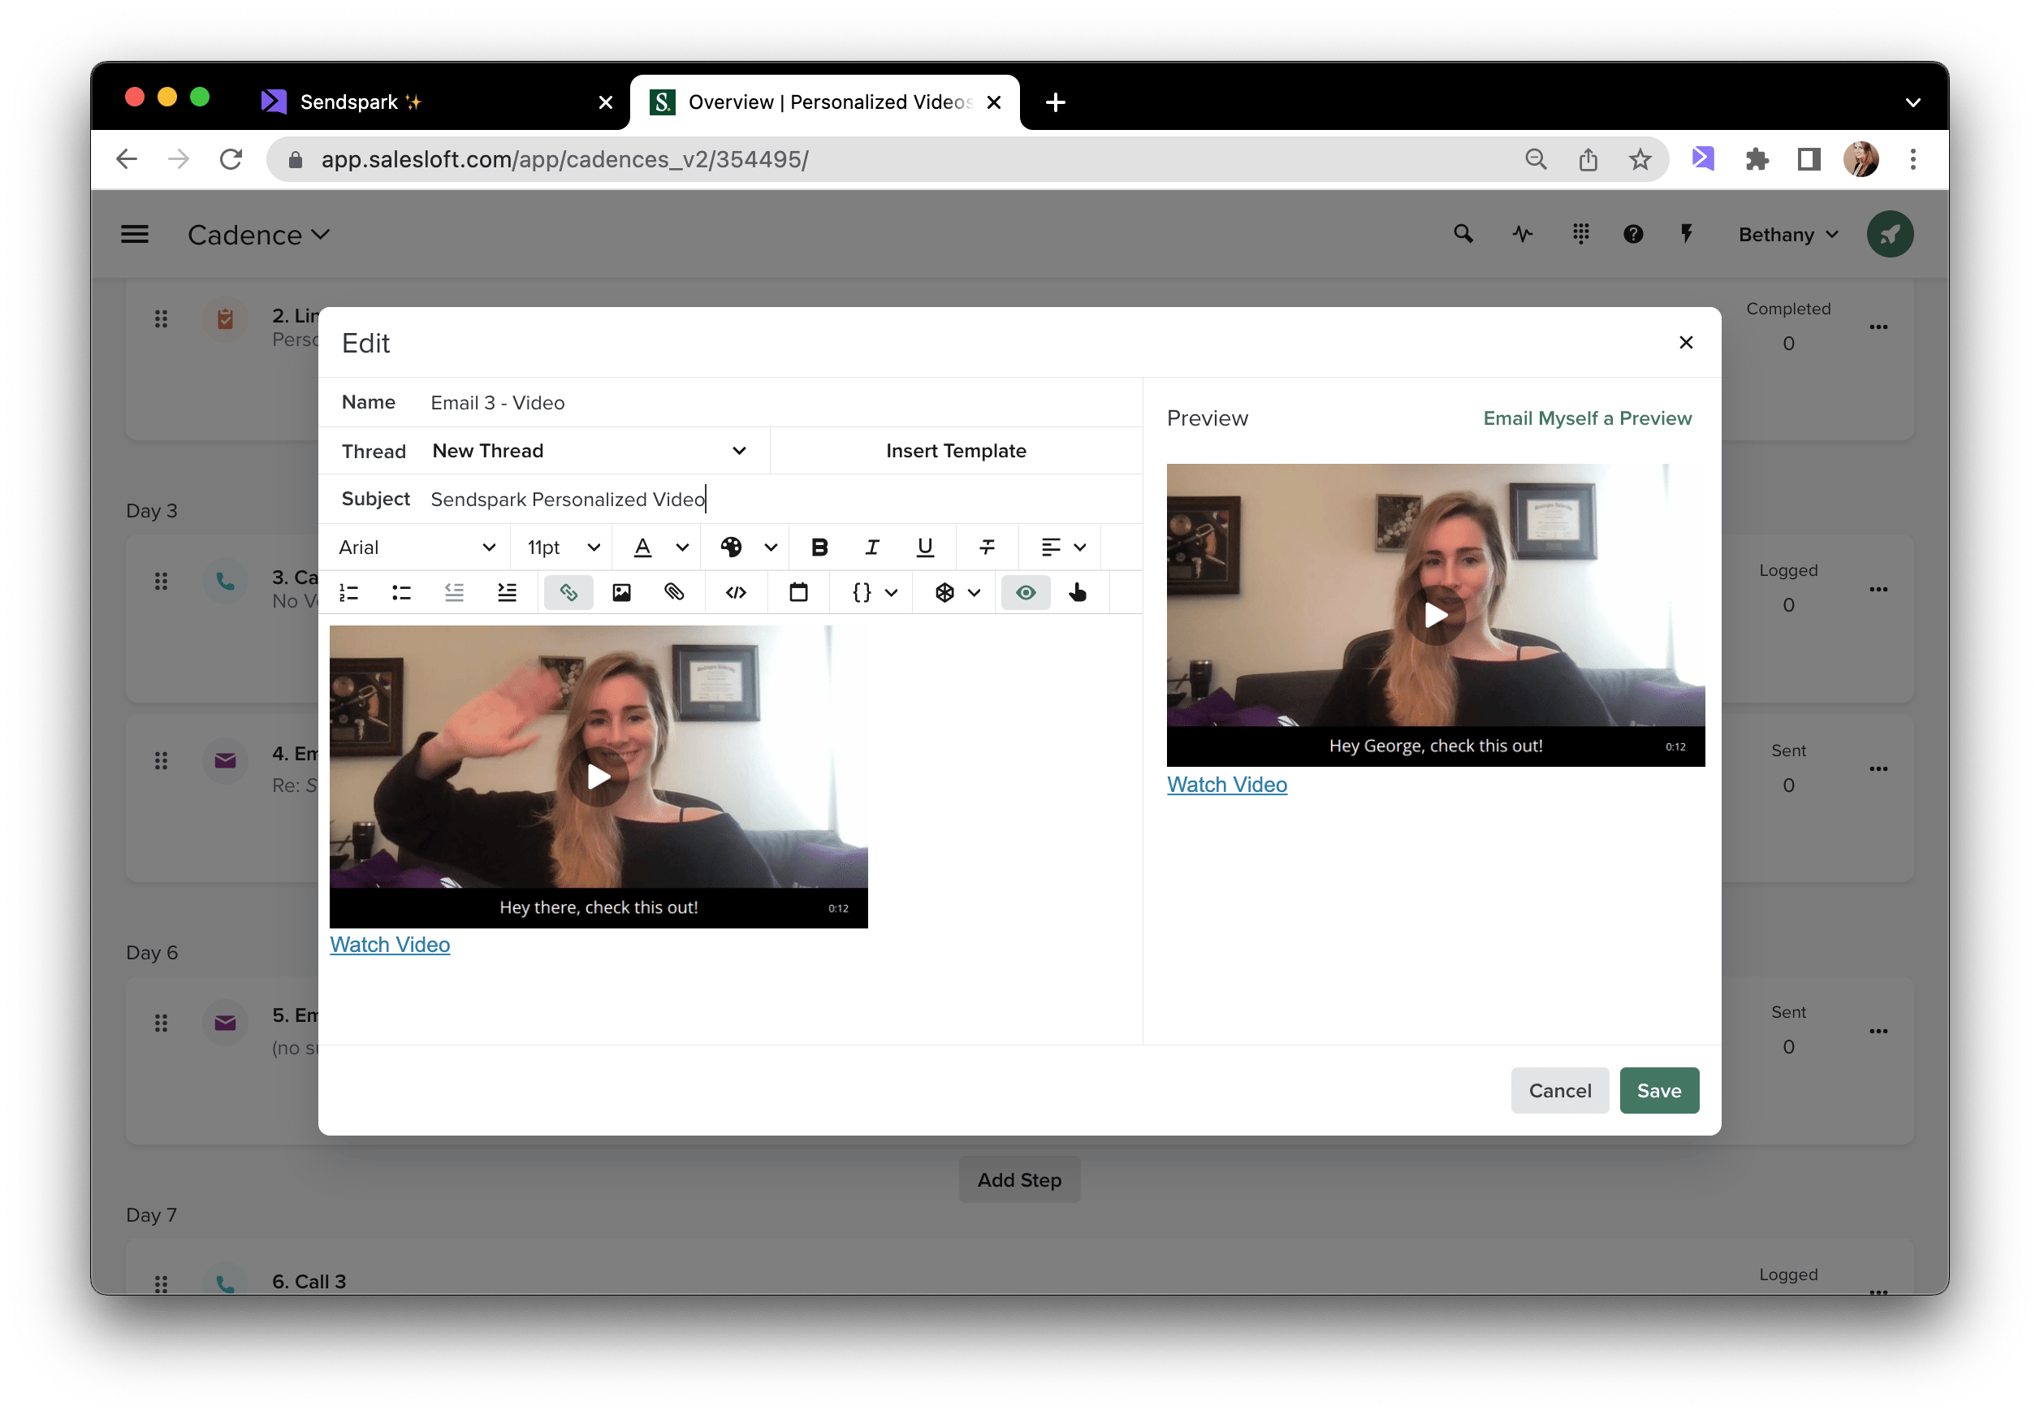Increase indent icon in editor
Screen dimensions: 2040x1415
click(507, 592)
